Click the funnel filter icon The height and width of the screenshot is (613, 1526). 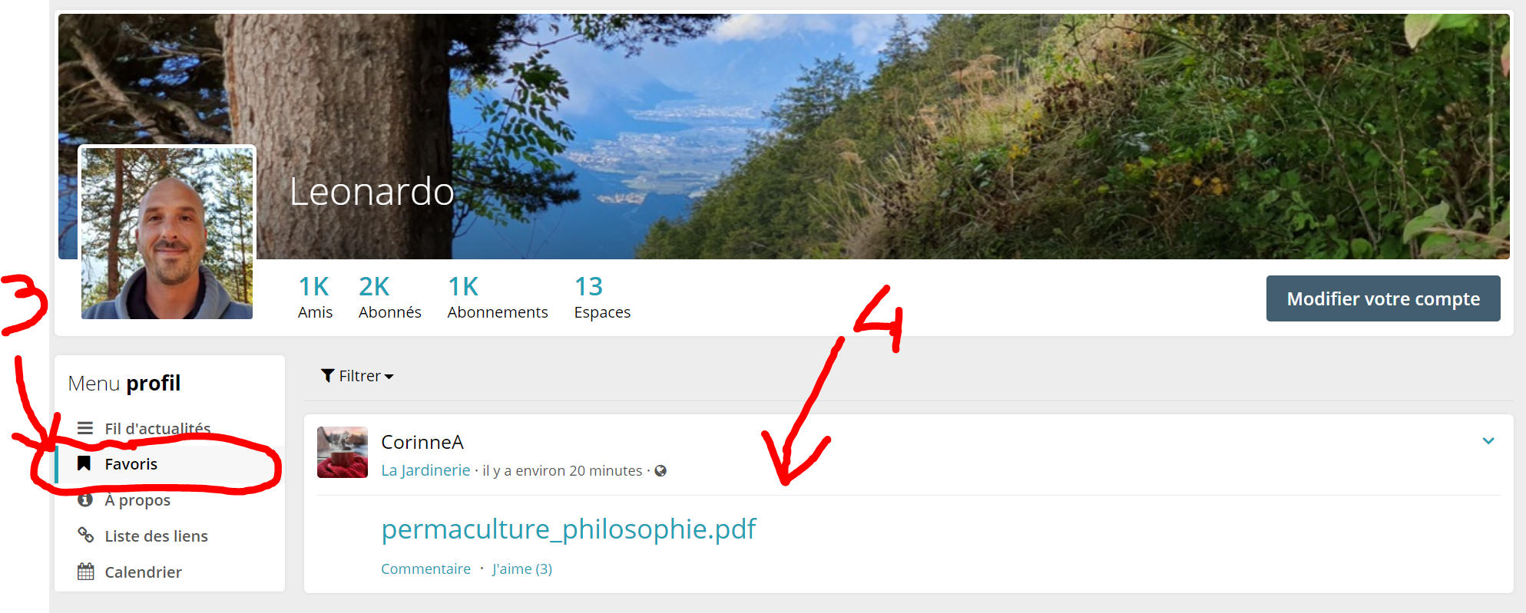click(x=328, y=375)
